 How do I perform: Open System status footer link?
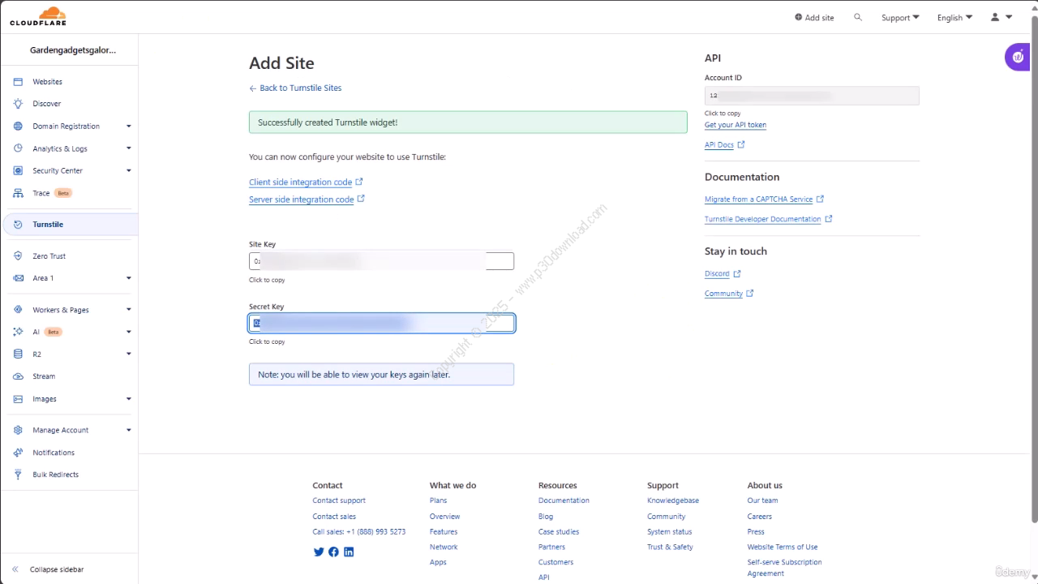[670, 532]
